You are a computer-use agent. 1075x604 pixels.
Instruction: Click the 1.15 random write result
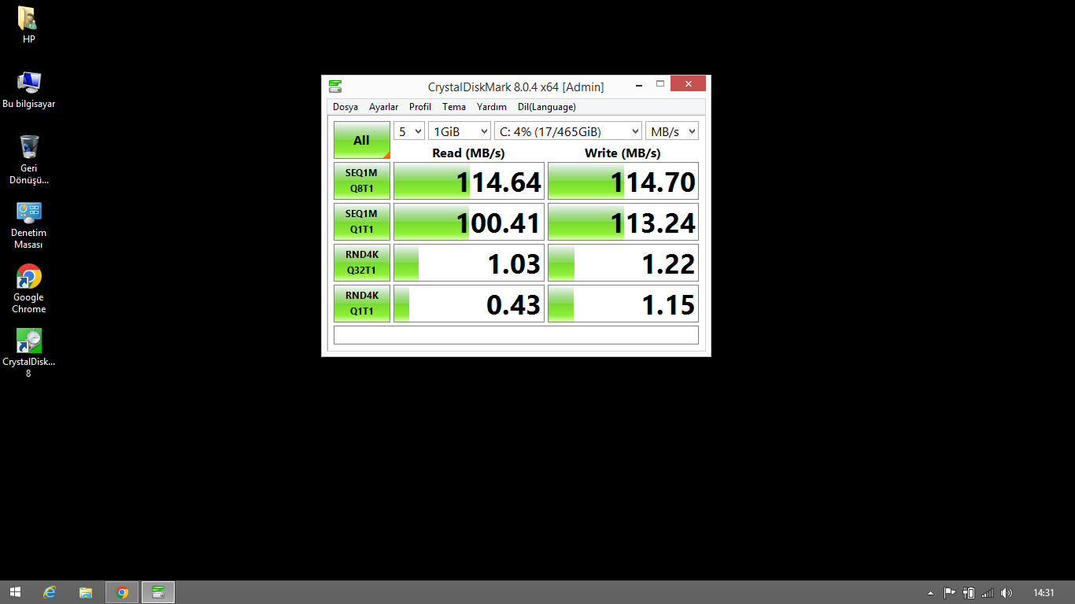[x=623, y=304]
